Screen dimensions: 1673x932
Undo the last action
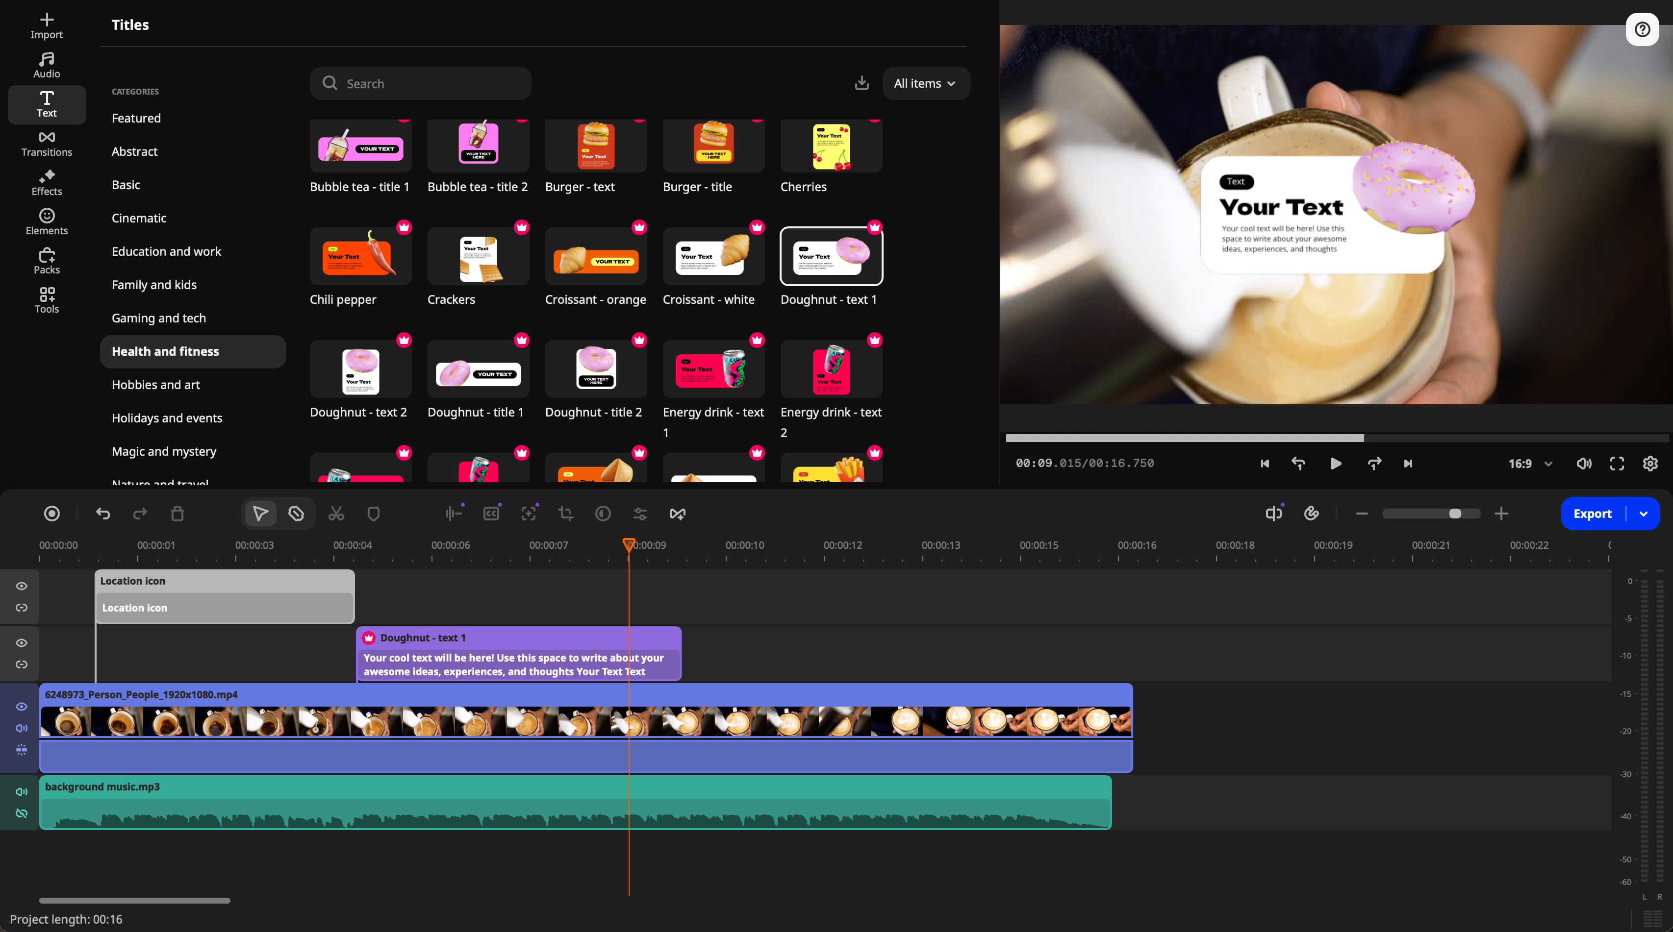102,514
